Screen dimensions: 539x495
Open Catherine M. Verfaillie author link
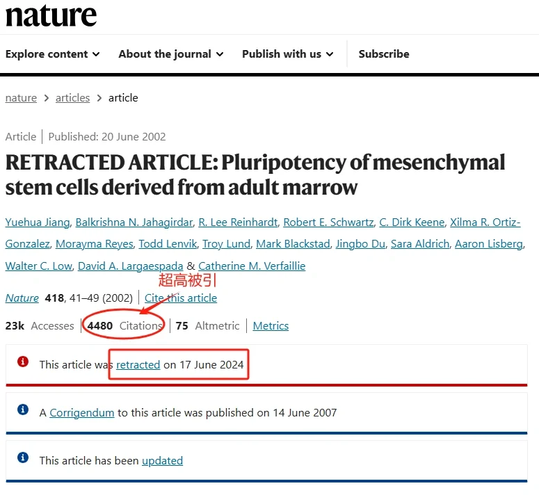click(x=252, y=266)
